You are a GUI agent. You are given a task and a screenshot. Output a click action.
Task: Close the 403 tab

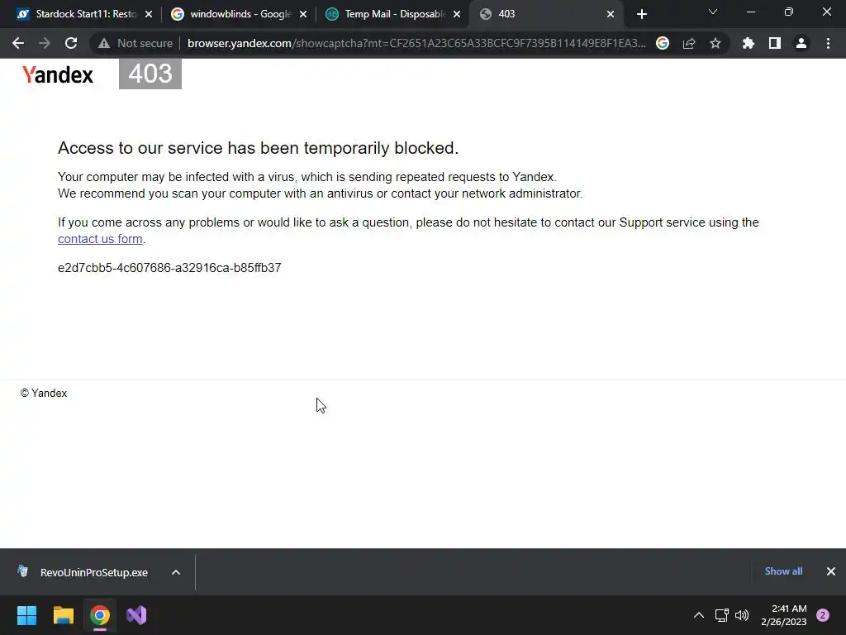point(611,14)
